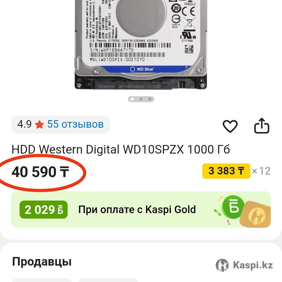Switch to the third image carousel dot
Image resolution: width=282 pixels, height=282 pixels.
pos(150,99)
